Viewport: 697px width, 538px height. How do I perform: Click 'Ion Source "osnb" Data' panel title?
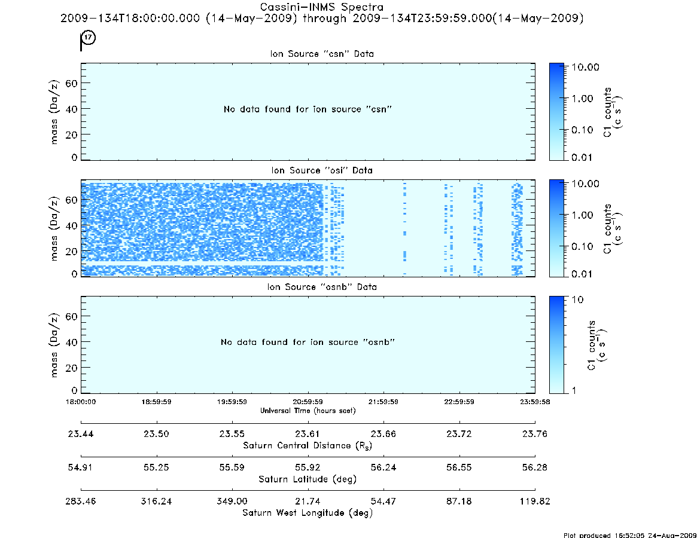(x=322, y=287)
